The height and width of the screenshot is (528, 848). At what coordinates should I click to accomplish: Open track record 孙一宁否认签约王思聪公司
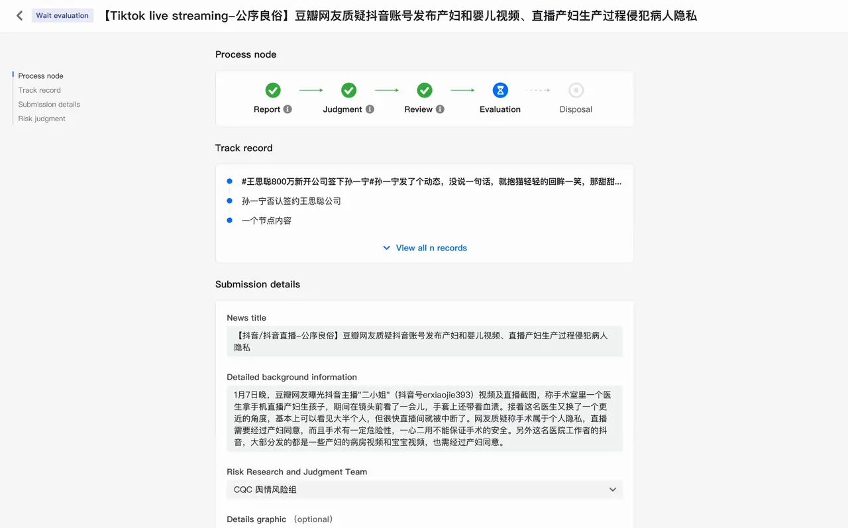(291, 201)
